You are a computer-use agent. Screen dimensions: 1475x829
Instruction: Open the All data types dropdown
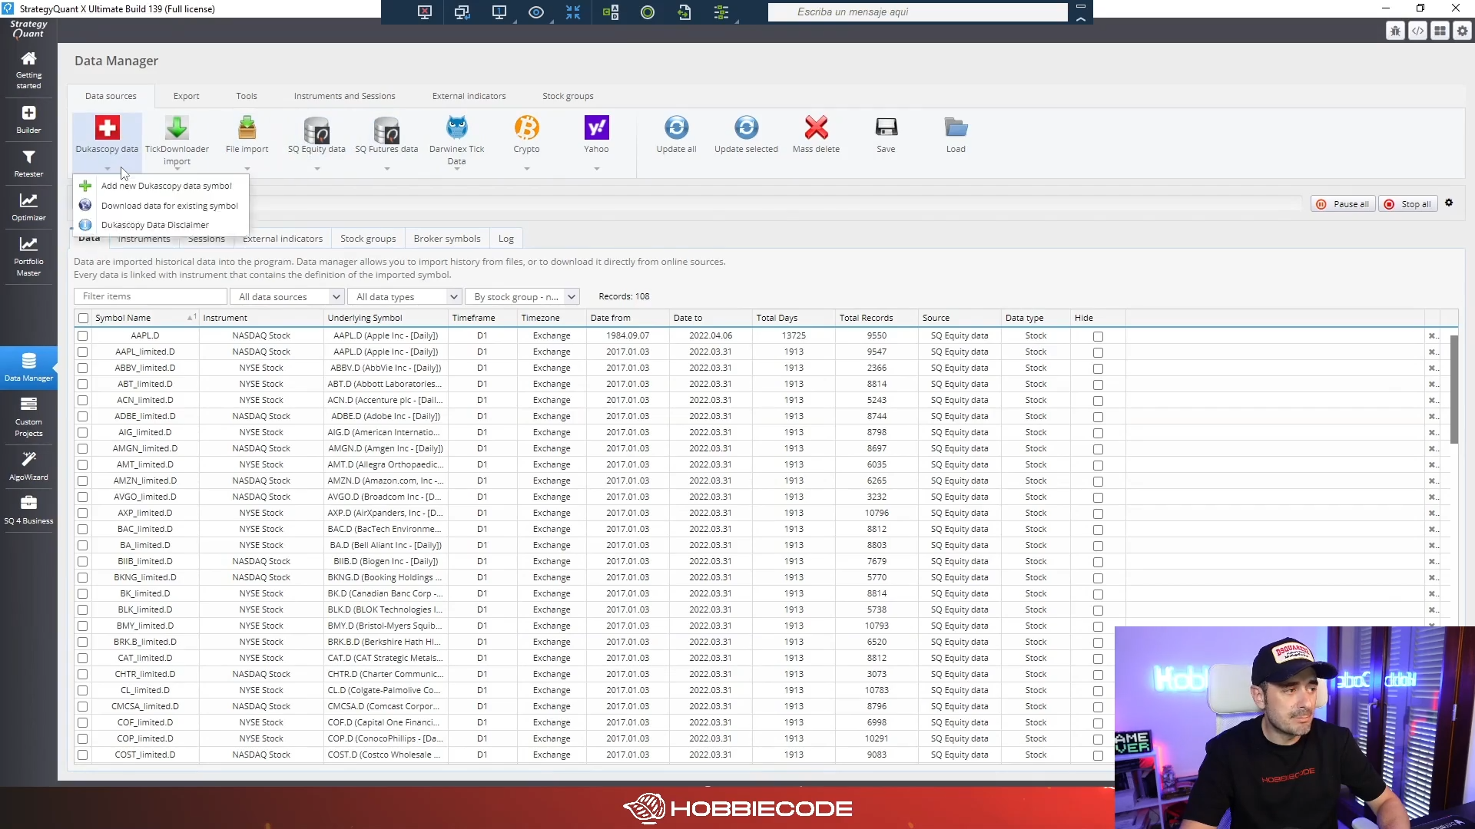click(x=405, y=296)
